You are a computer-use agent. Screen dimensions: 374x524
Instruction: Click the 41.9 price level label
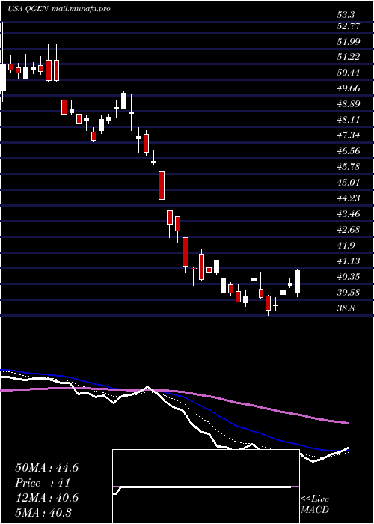point(346,246)
